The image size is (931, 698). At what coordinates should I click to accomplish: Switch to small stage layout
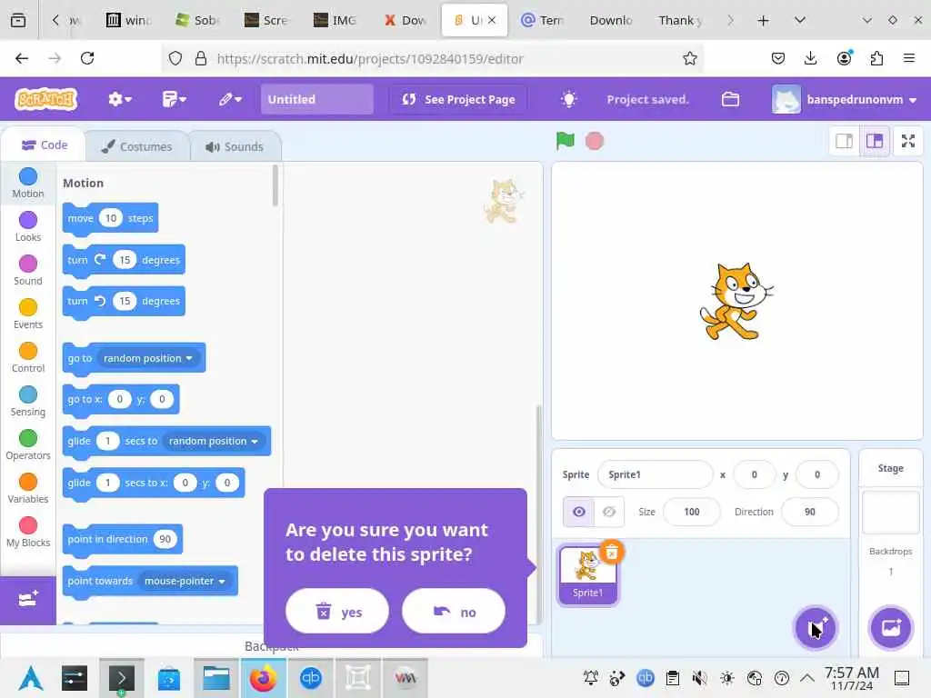pyautogui.click(x=844, y=141)
